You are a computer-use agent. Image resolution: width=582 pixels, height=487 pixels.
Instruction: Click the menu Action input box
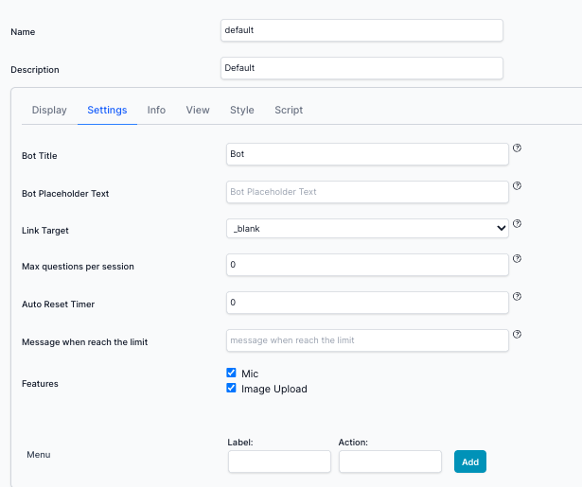(x=390, y=461)
